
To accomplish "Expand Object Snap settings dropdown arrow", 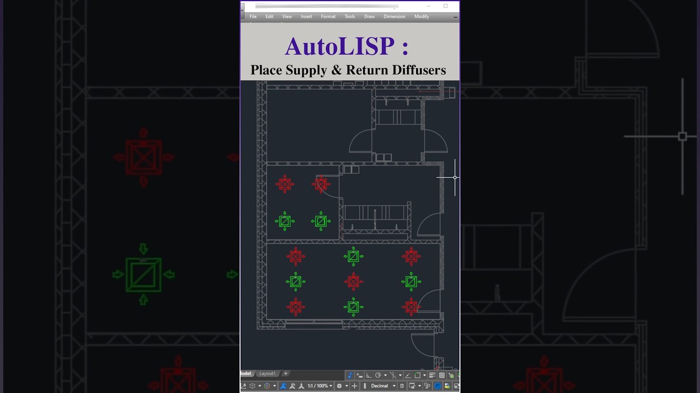I will pyautogui.click(x=425, y=376).
